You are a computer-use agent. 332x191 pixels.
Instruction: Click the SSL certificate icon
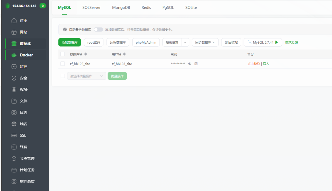[14, 135]
